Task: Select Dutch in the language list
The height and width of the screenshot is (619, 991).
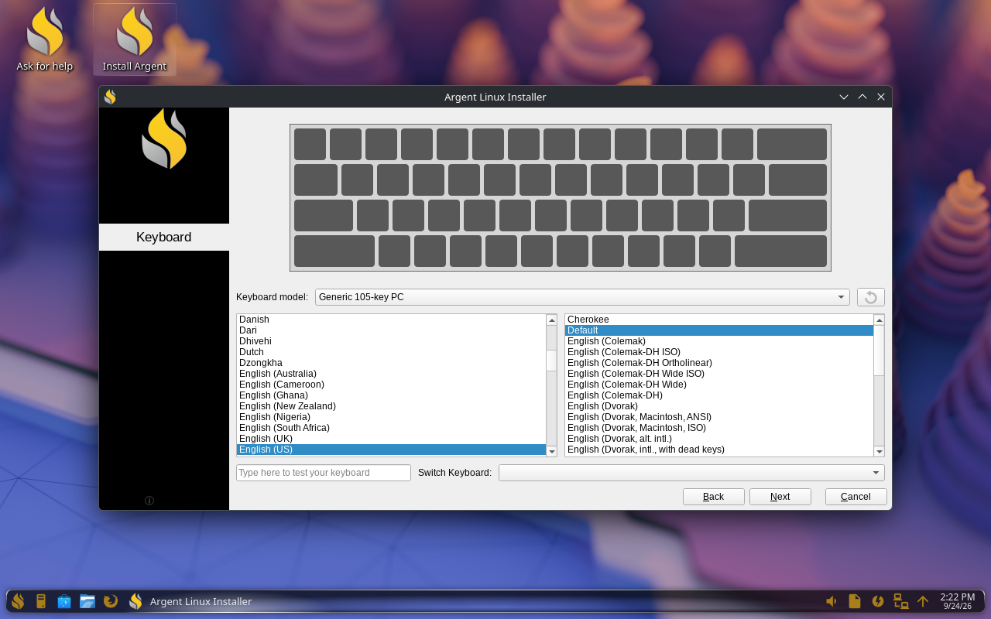Action: (x=391, y=352)
